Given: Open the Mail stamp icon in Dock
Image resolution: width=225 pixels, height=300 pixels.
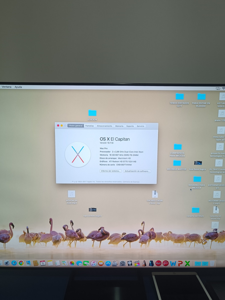Looking at the screenshot, I should [28, 263].
